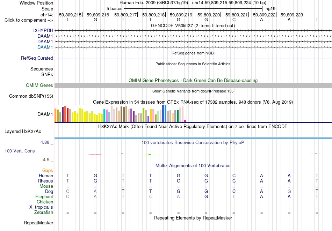Click the Window Position label
This screenshot has width=332, height=231.
tap(36, 3)
